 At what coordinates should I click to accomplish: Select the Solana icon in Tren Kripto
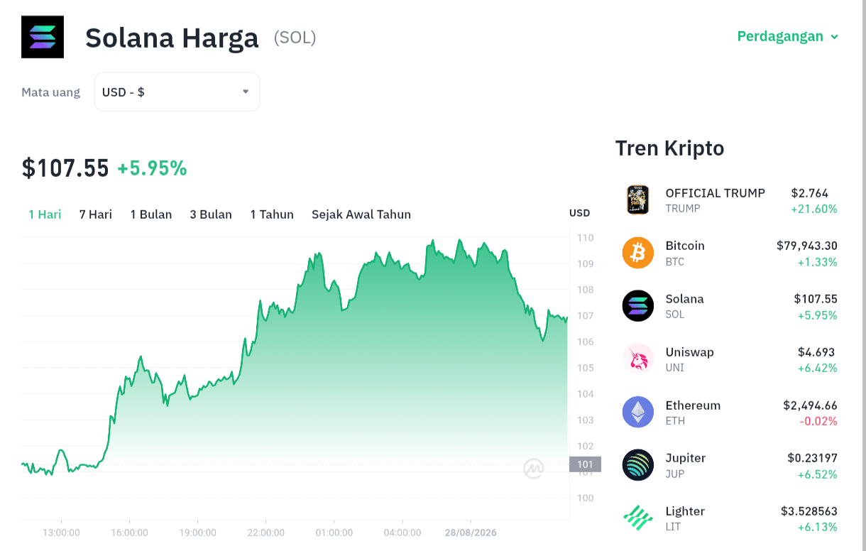(x=638, y=306)
